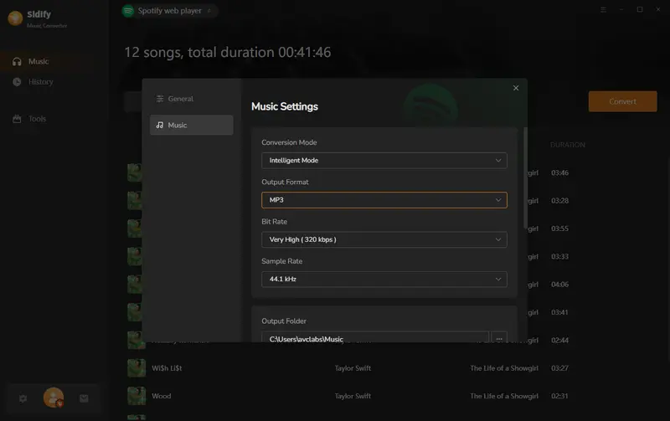The height and width of the screenshot is (421, 670).
Task: Click the settings dialog vertical scrollbar
Action: 525,176
